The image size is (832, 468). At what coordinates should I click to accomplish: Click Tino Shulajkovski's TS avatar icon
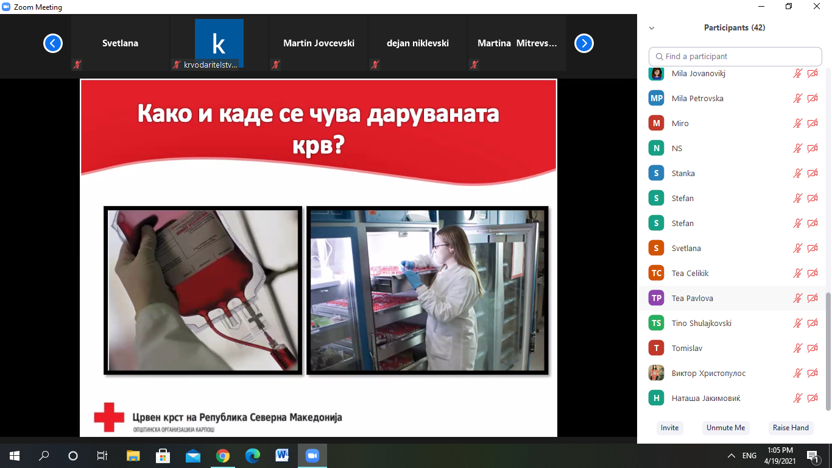656,323
